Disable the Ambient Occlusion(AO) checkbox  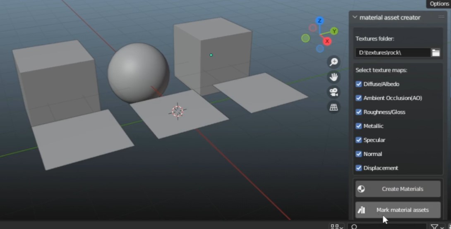359,98
